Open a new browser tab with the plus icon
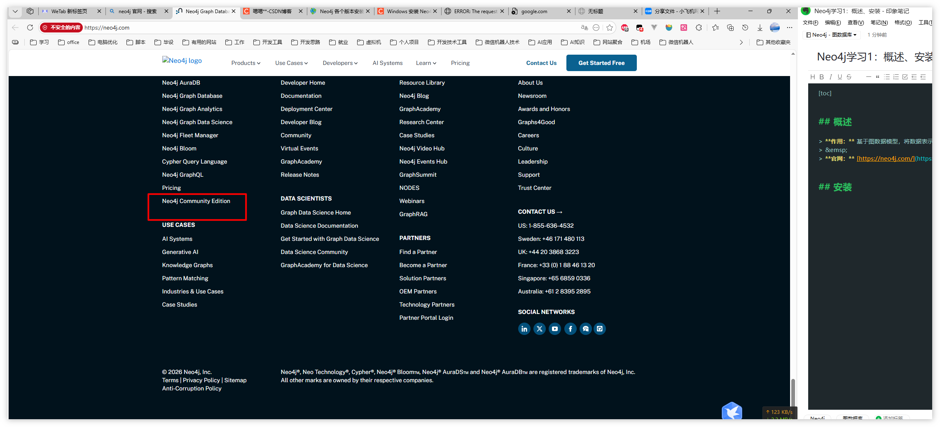The width and height of the screenshot is (940, 427). tap(717, 11)
